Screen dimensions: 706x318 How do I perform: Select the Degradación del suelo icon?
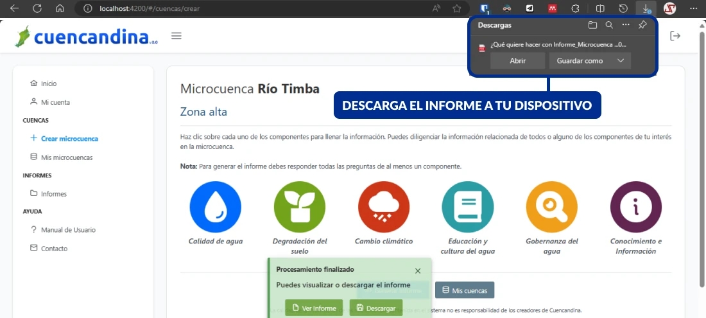[299, 207]
